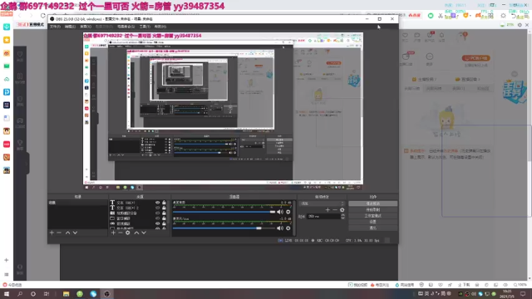
Task: Open source properties gear in Sources panel
Action: coord(127,233)
